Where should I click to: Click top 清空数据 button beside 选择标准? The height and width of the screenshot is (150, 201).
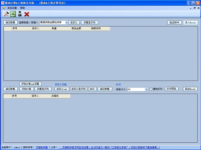click(x=10, y=22)
